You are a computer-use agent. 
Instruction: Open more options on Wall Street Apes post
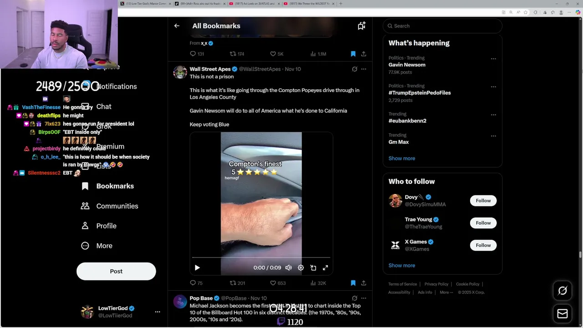[363, 69]
